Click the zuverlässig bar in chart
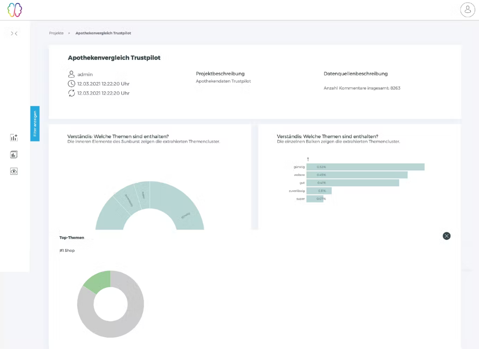The height and width of the screenshot is (349, 479). point(319,191)
